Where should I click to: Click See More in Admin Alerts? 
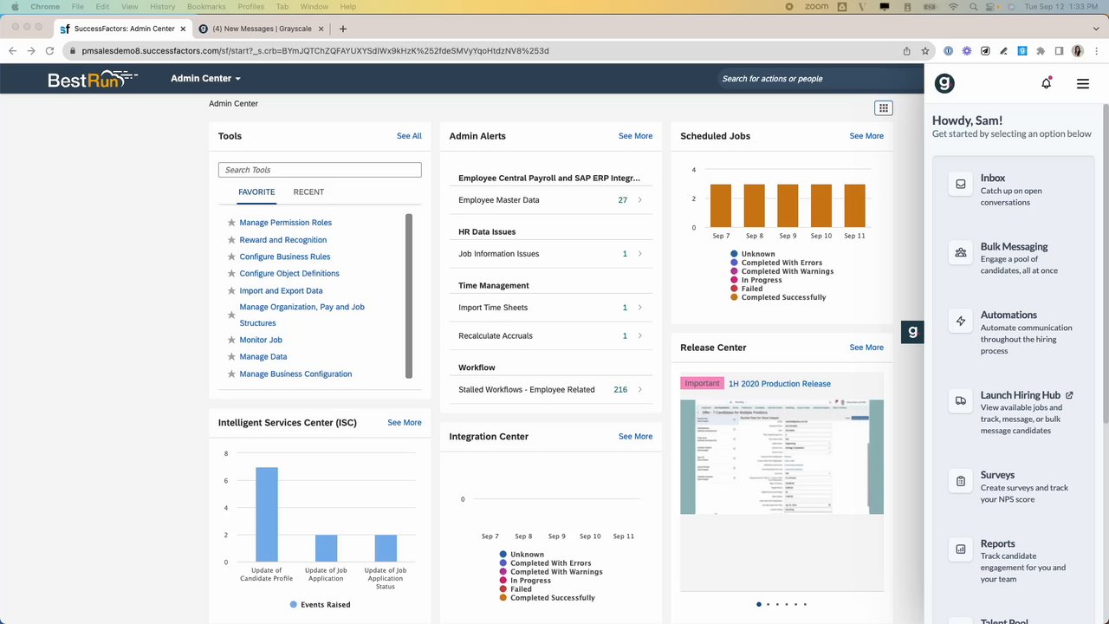(x=635, y=136)
